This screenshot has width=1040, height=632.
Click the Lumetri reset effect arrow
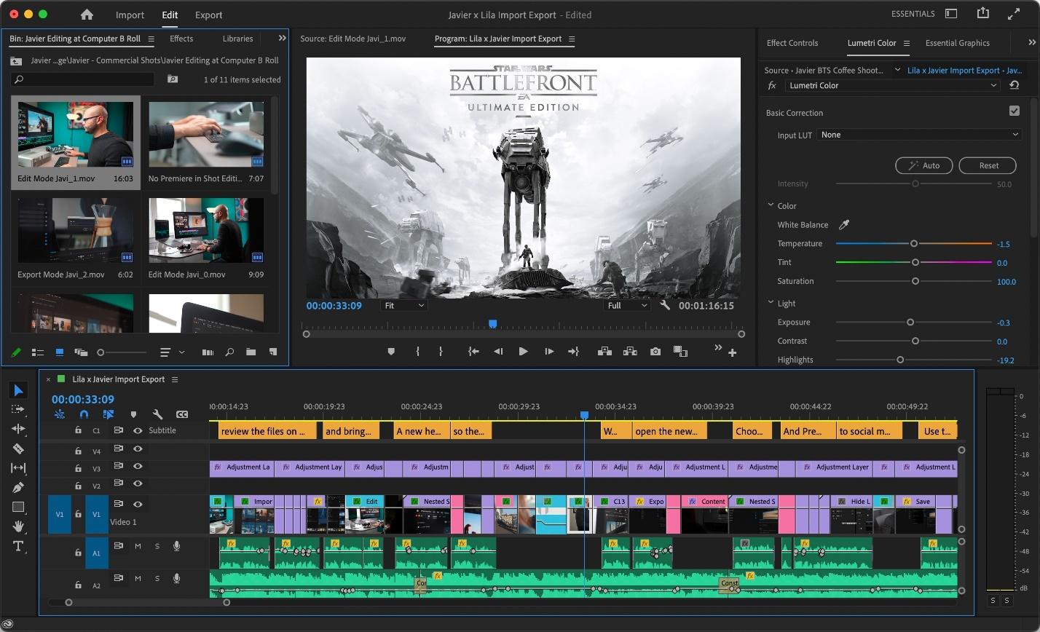coord(1014,85)
